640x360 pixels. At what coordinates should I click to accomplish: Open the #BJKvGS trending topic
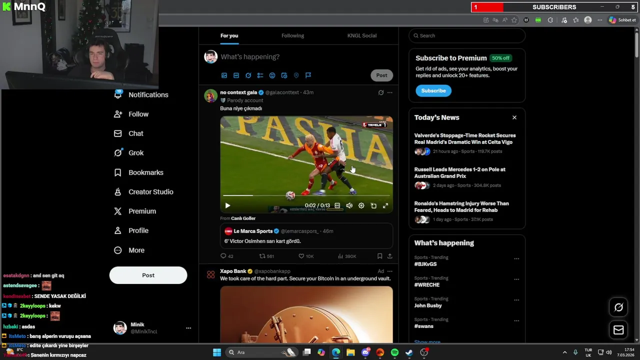(x=425, y=264)
